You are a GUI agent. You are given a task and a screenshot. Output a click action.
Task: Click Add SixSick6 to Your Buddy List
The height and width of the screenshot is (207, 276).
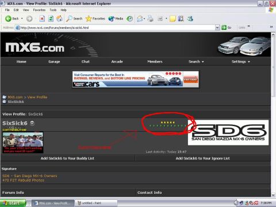pos(67,158)
